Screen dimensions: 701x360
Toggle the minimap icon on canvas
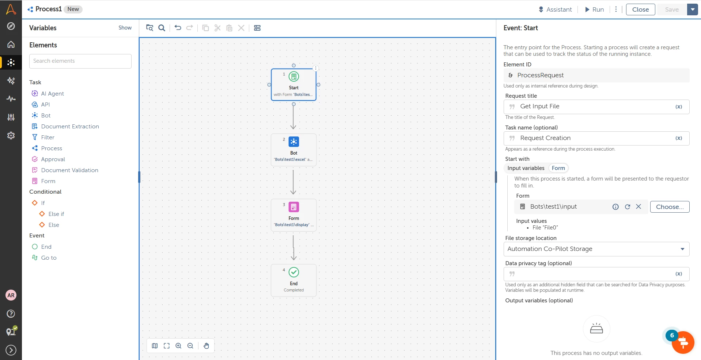point(155,346)
